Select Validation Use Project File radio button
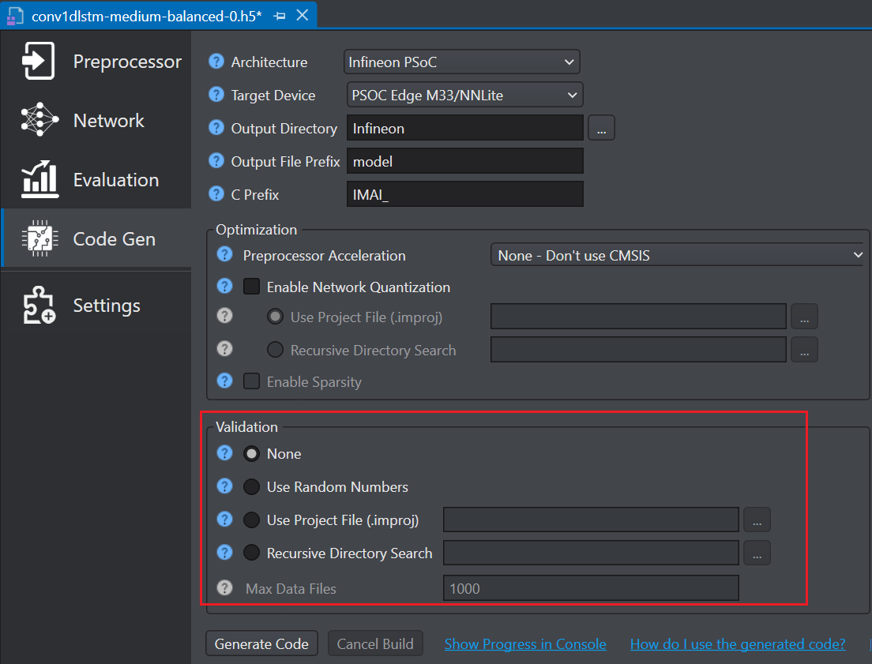872x664 pixels. coord(251,520)
